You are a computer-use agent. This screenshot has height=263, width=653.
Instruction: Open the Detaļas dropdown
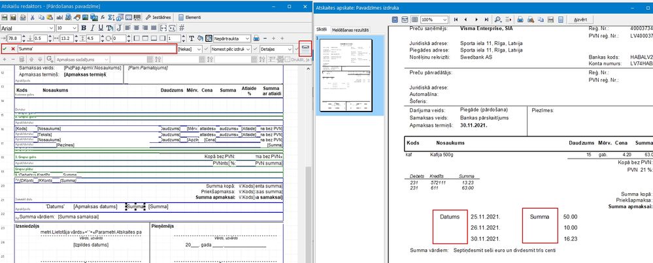(288, 50)
